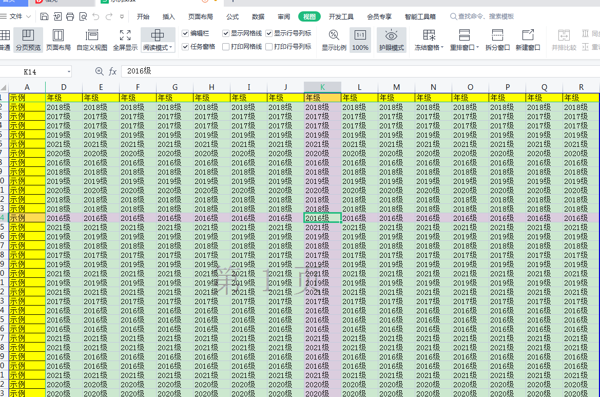600x397 pixels.
Task: Click 拆分窗口 split window
Action: [497, 40]
